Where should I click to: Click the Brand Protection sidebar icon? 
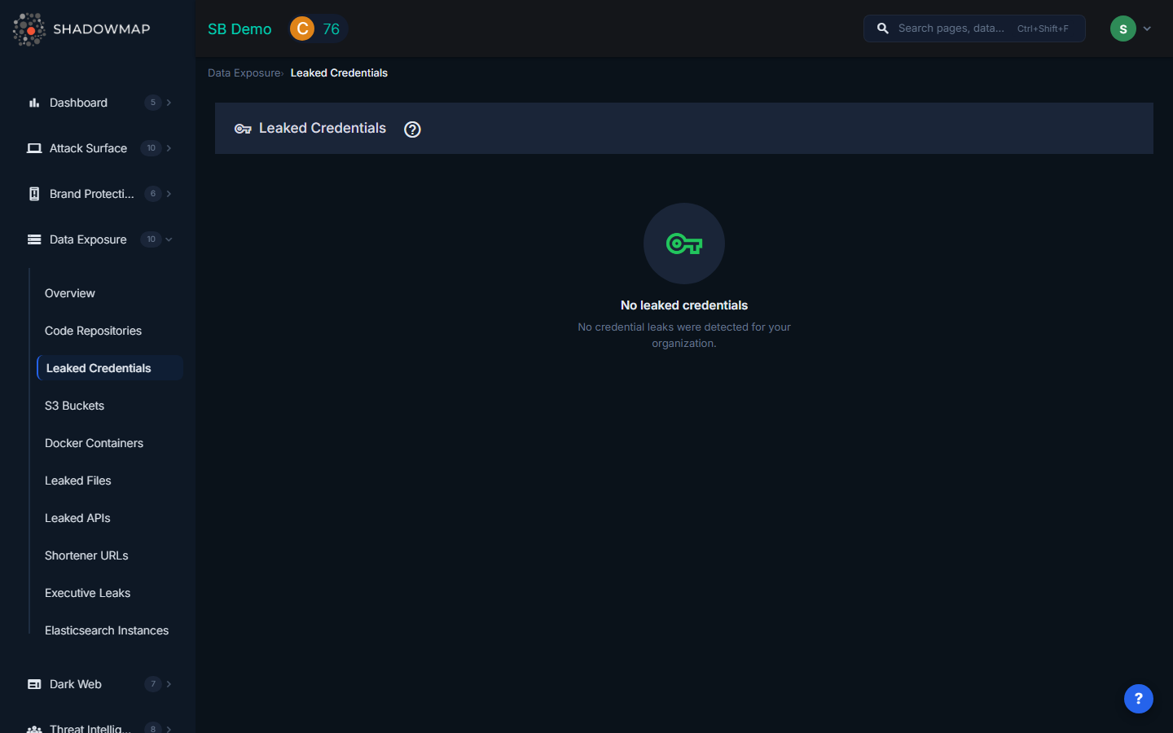click(34, 194)
